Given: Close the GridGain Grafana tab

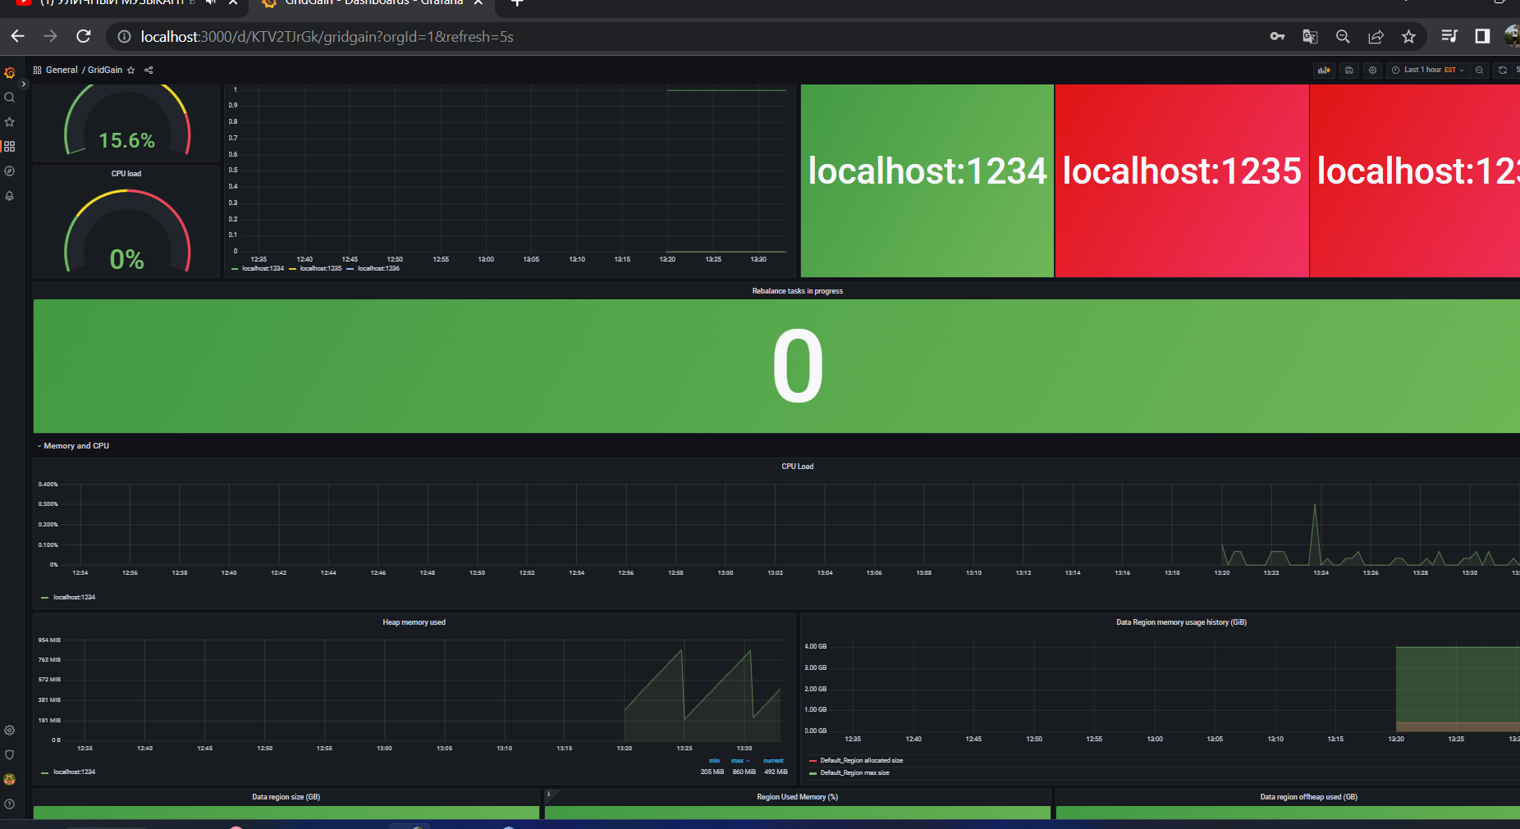Looking at the screenshot, I should (478, 2).
